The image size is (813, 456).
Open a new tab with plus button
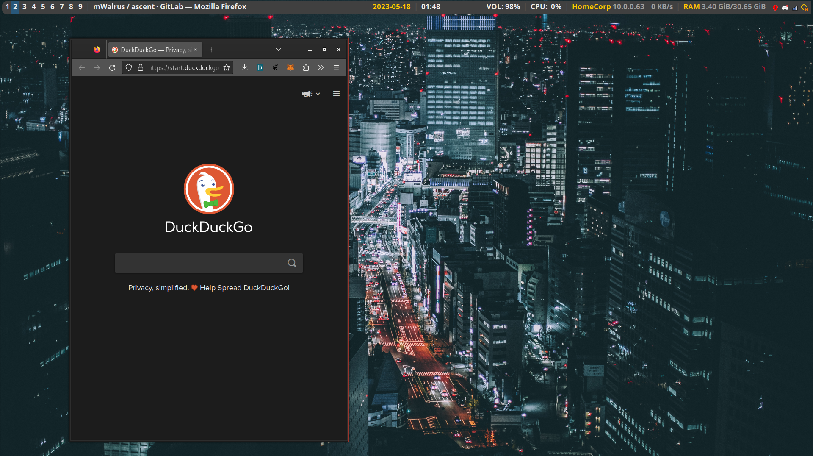[211, 50]
